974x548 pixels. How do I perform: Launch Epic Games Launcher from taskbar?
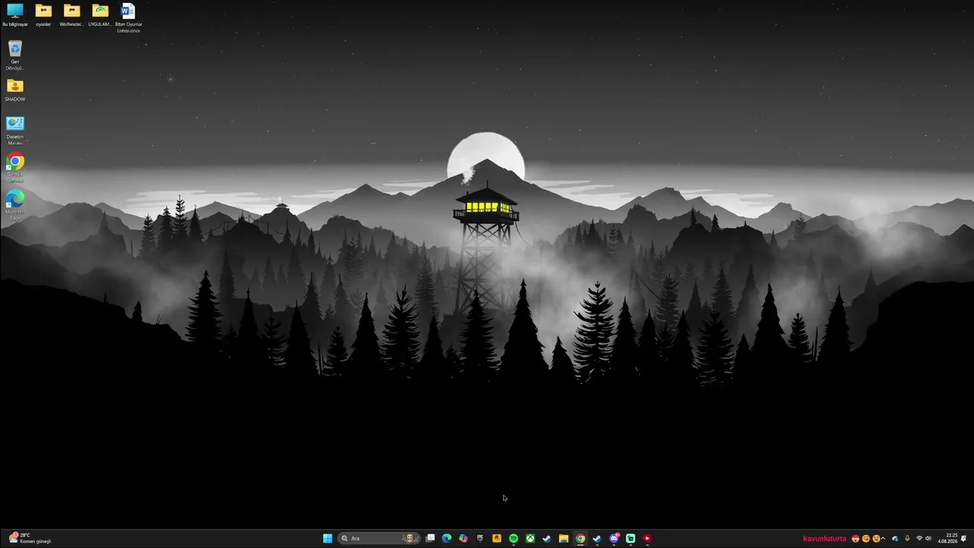(480, 538)
